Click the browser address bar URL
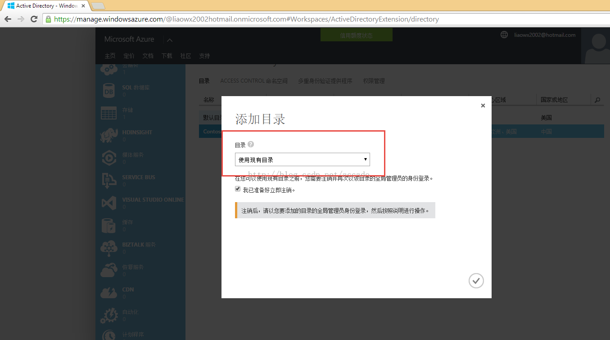This screenshot has width=610, height=340. 246,19
